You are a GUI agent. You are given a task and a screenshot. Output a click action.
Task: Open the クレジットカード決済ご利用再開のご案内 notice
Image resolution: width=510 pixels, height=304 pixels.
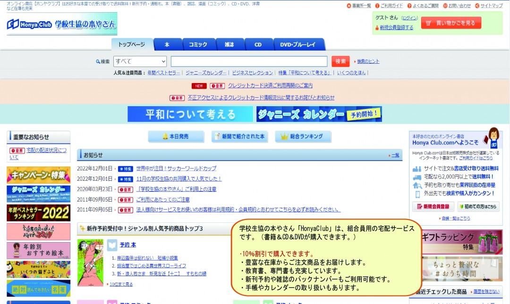coord(270,85)
